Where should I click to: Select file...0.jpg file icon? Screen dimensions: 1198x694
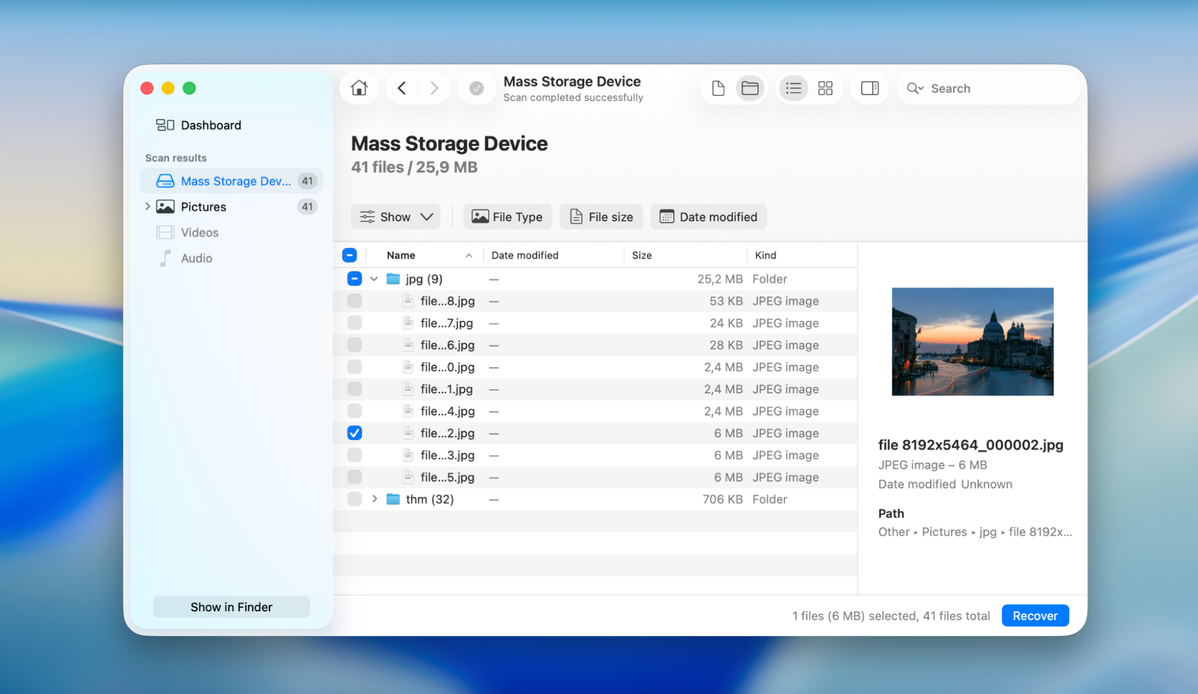click(408, 367)
